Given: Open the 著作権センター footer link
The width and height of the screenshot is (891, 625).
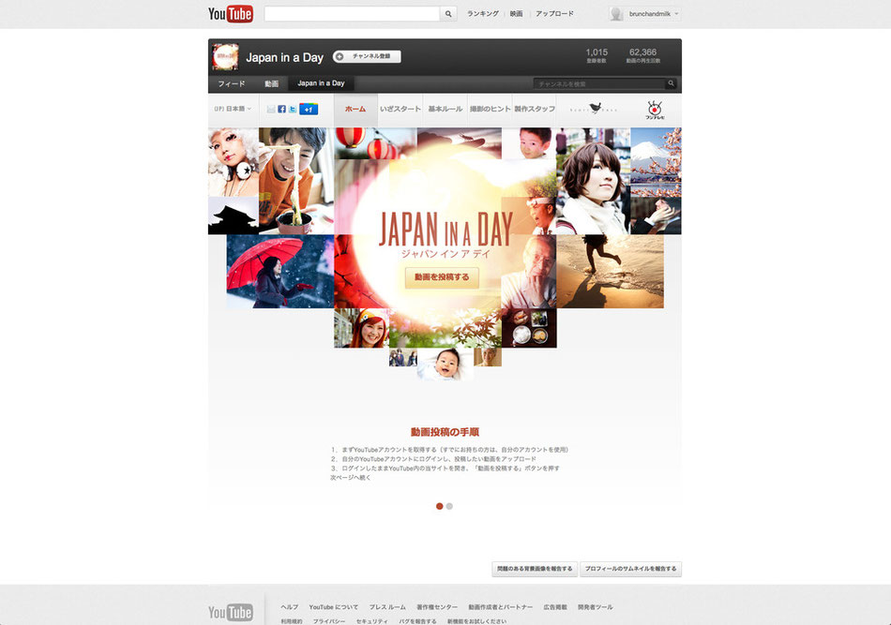Looking at the screenshot, I should [437, 607].
